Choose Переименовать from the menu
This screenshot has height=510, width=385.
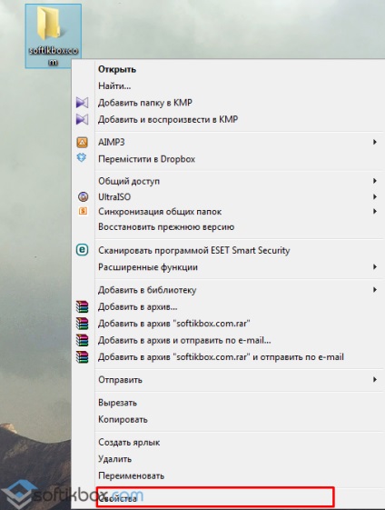[x=132, y=475]
